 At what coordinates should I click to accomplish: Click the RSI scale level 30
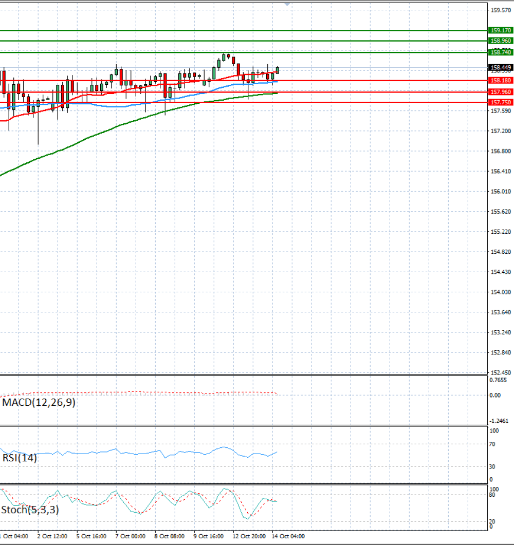[x=492, y=467]
